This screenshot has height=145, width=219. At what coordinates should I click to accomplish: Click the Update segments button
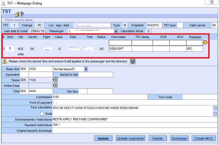(130, 138)
